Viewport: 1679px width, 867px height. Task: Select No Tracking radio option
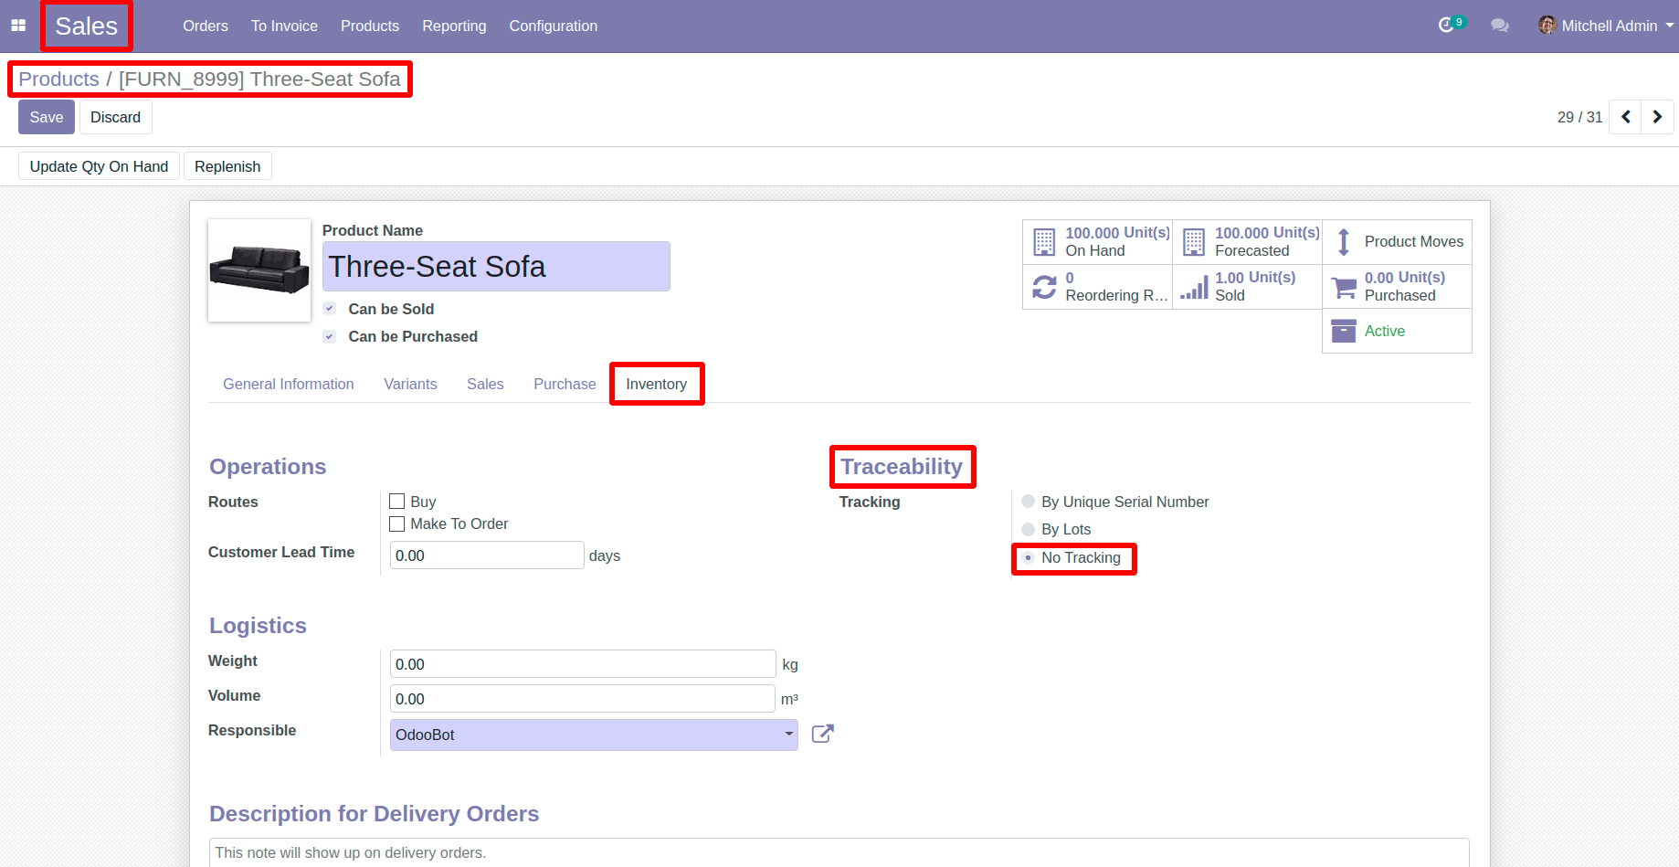(x=1029, y=557)
